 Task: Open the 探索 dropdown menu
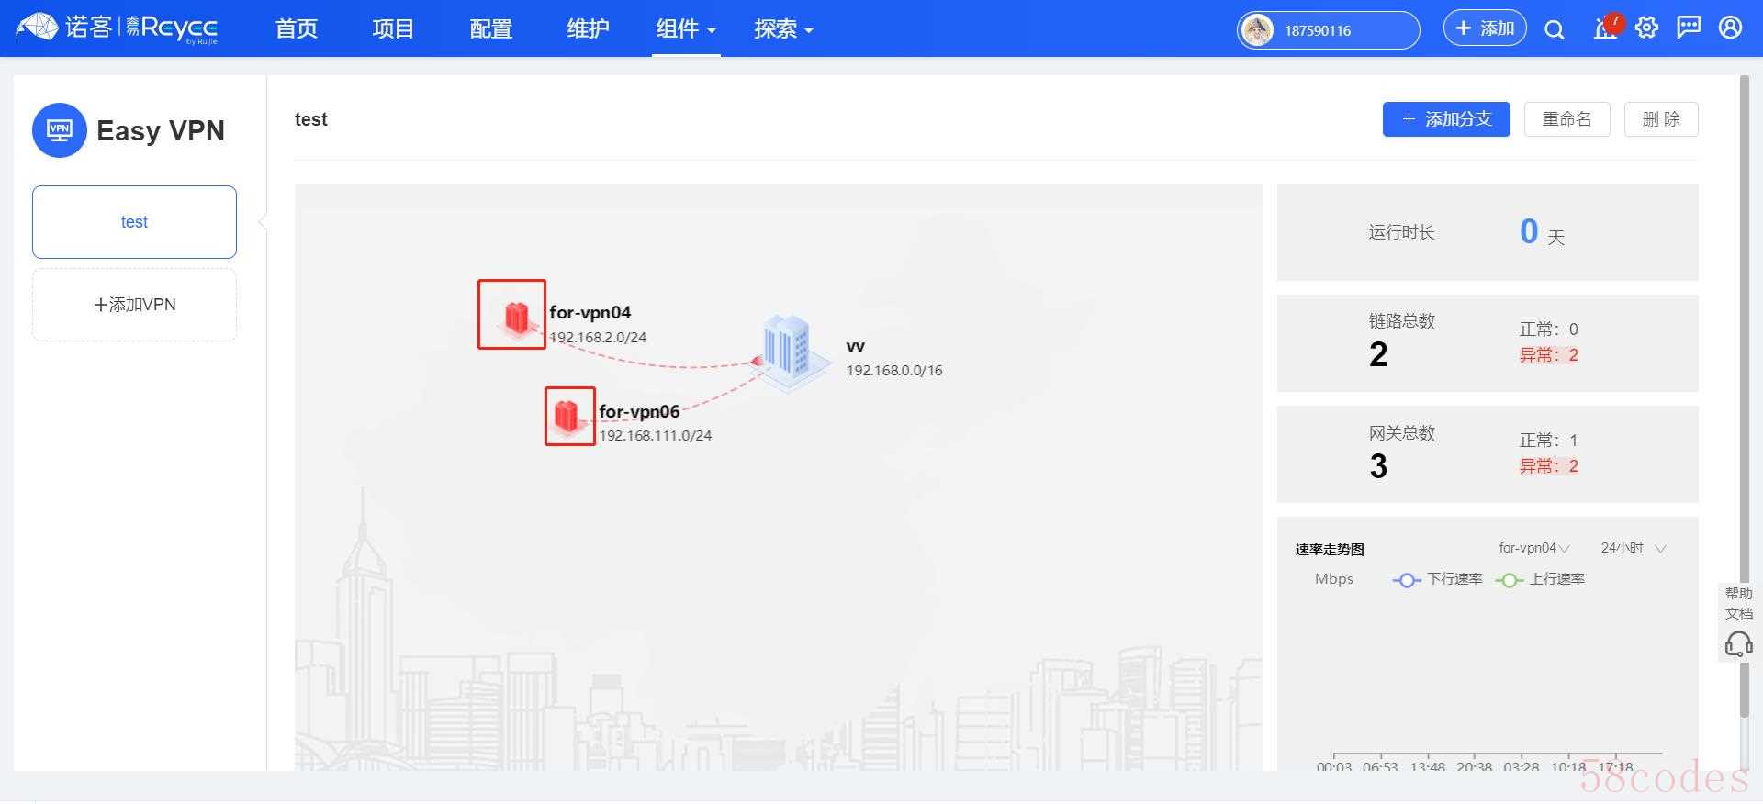783,29
